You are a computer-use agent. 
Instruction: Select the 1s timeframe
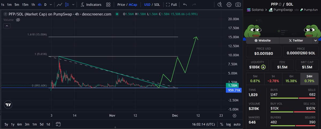(3, 5)
